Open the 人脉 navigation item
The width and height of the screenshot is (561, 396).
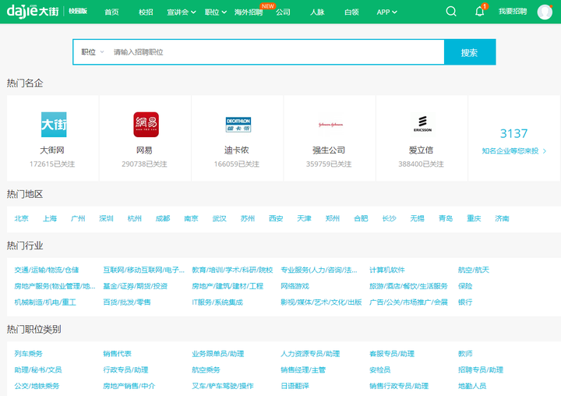coord(317,12)
